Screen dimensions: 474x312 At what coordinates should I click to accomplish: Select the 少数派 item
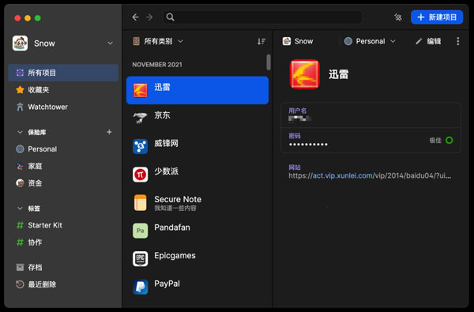pos(197,175)
